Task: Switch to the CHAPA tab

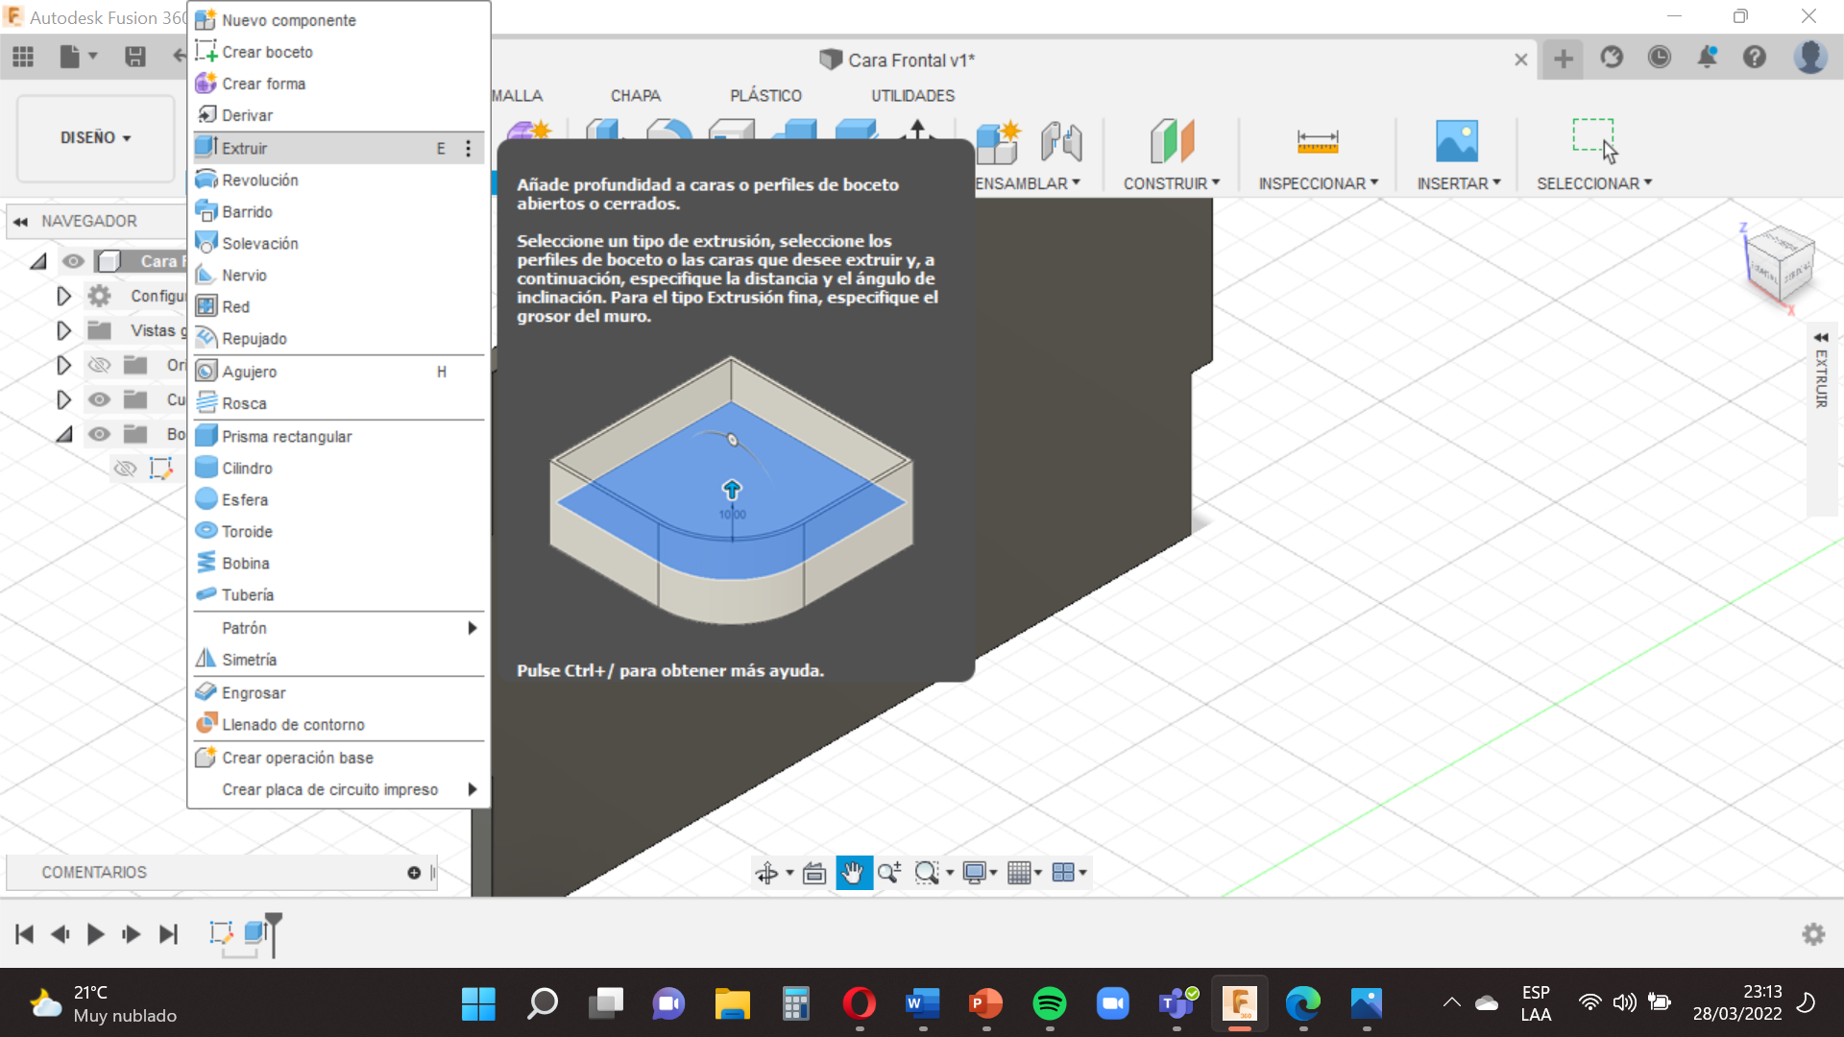Action: pos(636,96)
